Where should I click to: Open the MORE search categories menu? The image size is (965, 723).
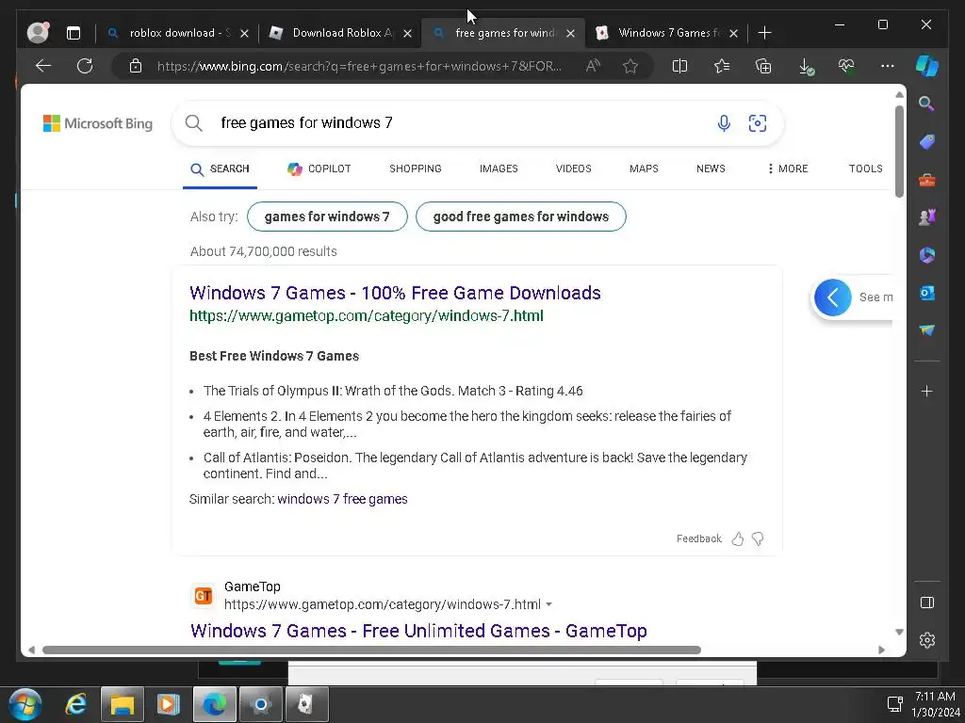click(x=788, y=169)
